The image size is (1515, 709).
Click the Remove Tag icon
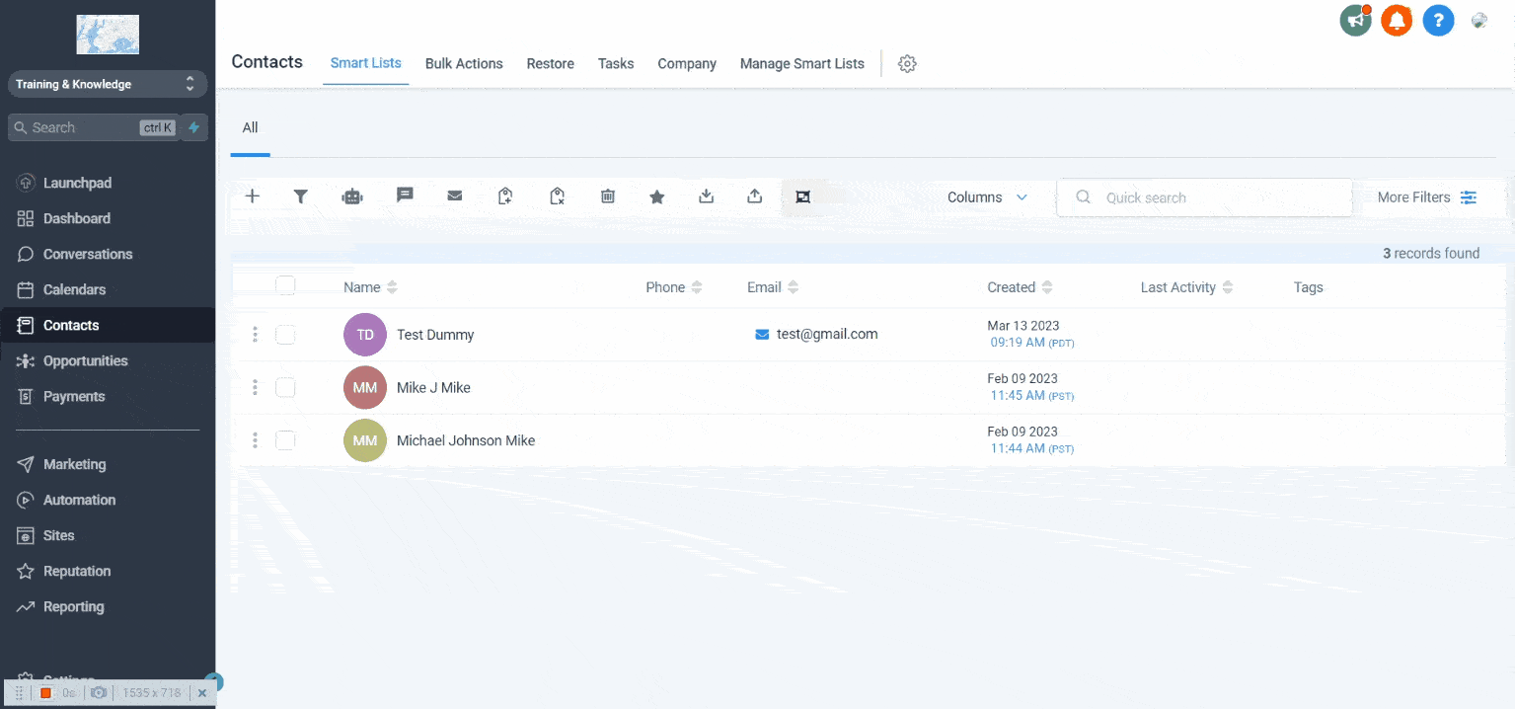coord(557,196)
